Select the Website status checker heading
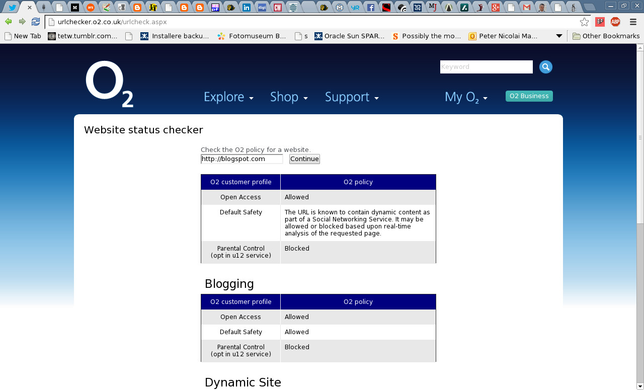644x390 pixels. pos(143,130)
